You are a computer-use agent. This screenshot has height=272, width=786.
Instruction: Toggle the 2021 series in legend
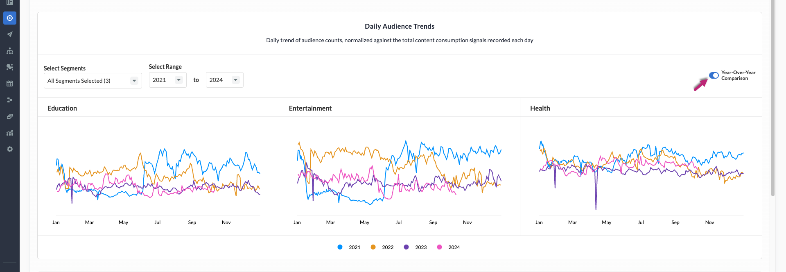[354, 247]
